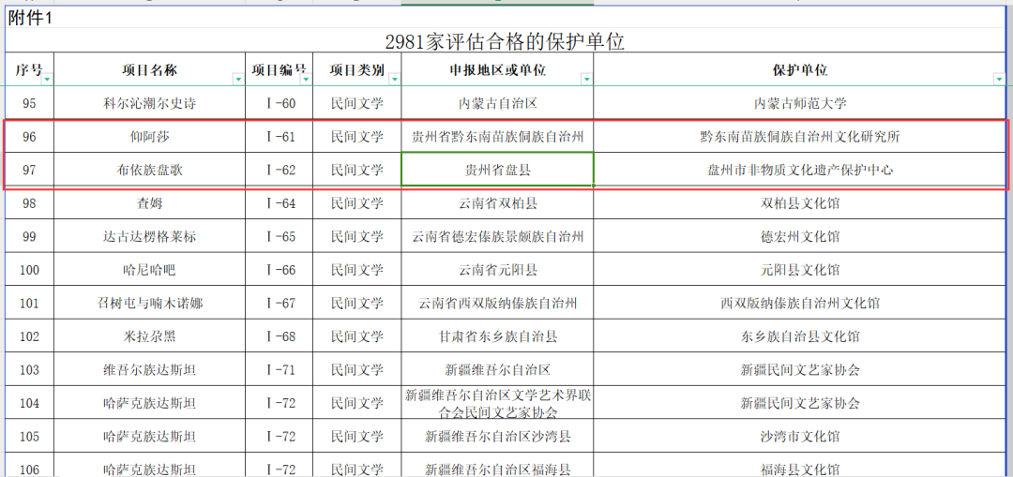This screenshot has width=1013, height=477.
Task: Click the project code cell Ⅰ-64
Action: [x=280, y=203]
